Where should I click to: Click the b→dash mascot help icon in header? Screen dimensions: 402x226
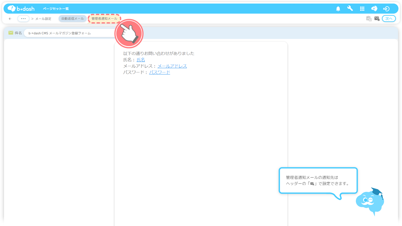click(x=374, y=9)
